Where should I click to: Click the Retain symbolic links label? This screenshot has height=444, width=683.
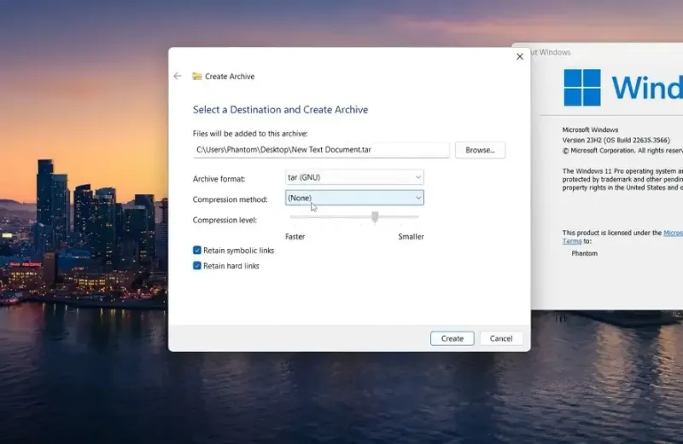click(239, 251)
